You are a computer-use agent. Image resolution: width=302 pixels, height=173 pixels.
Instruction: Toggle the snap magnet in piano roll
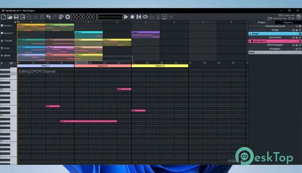click(11, 63)
